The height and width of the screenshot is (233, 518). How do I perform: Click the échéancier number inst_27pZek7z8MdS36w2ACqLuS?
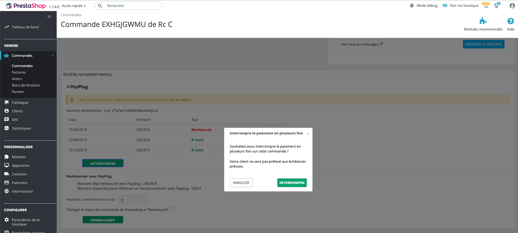pyautogui.click(x=131, y=110)
